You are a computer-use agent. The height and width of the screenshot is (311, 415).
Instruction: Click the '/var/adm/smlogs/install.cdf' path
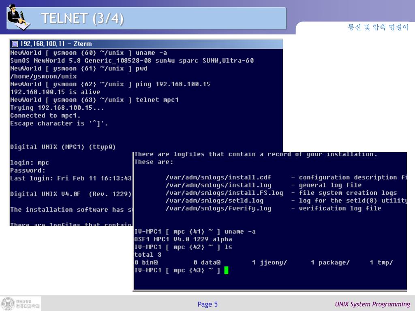(218, 177)
